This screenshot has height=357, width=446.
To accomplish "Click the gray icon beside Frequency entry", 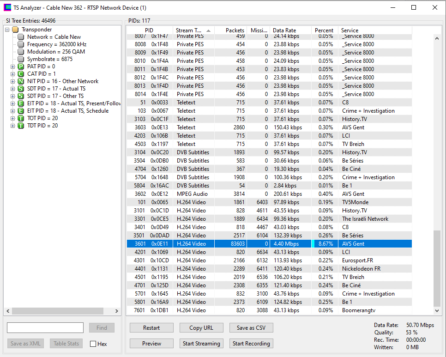I will (21, 44).
